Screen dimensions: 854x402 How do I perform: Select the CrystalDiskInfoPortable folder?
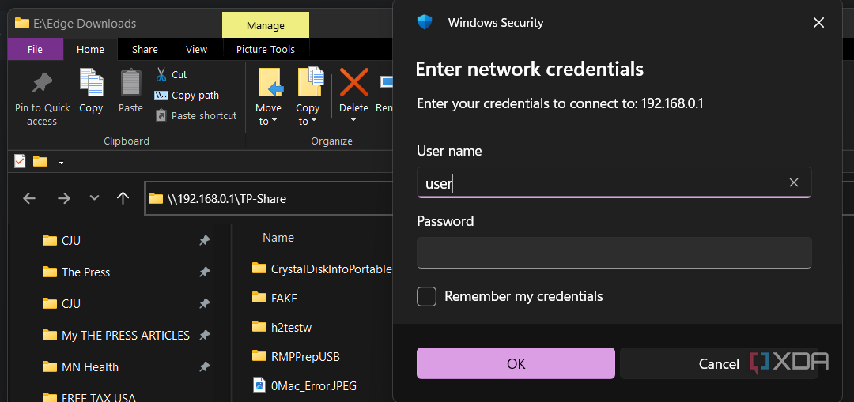point(331,269)
